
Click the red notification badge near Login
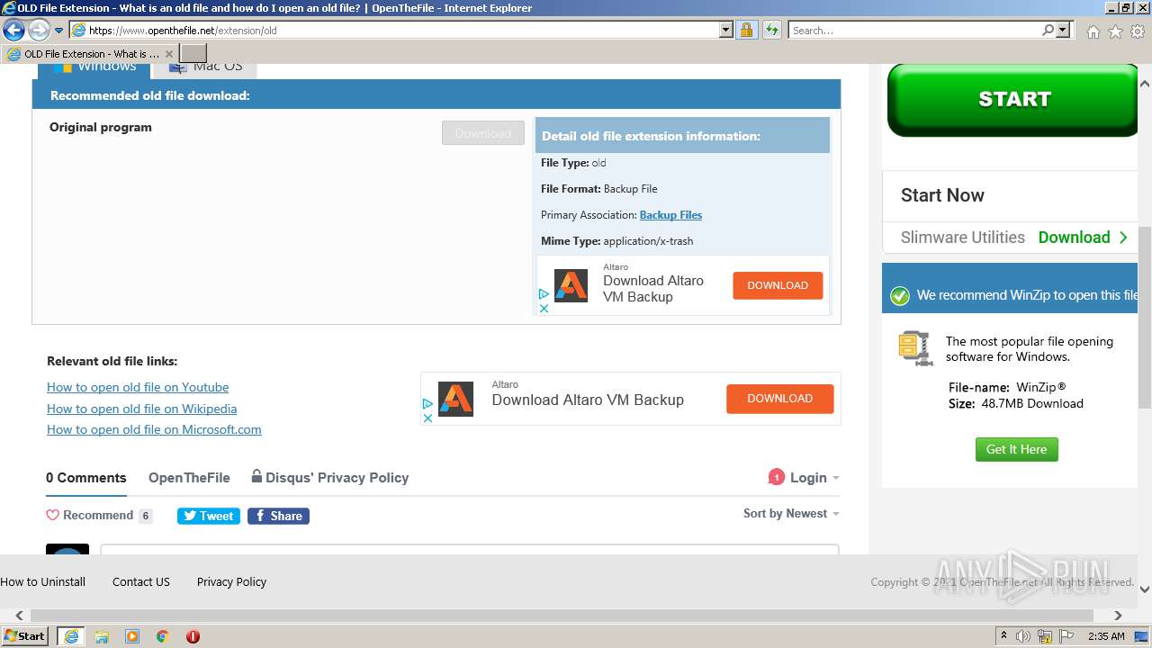tap(776, 477)
